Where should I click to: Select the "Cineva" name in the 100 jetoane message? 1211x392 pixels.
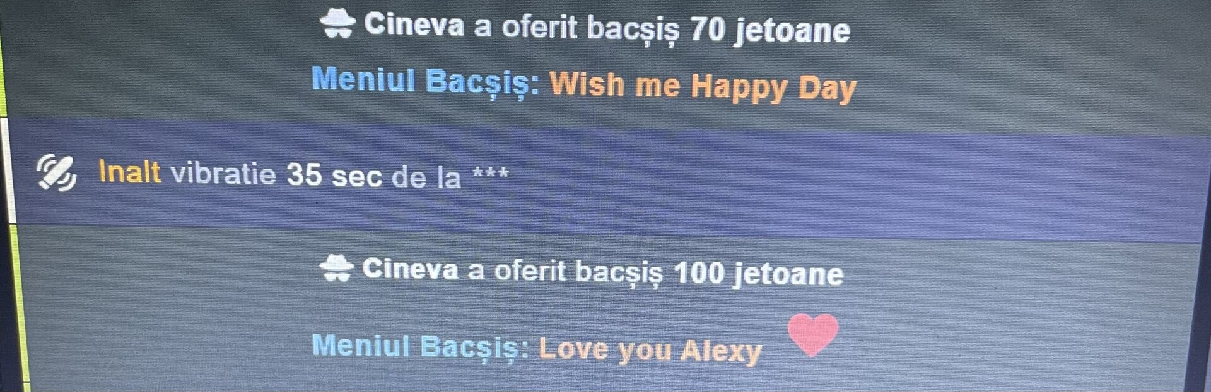tap(410, 269)
